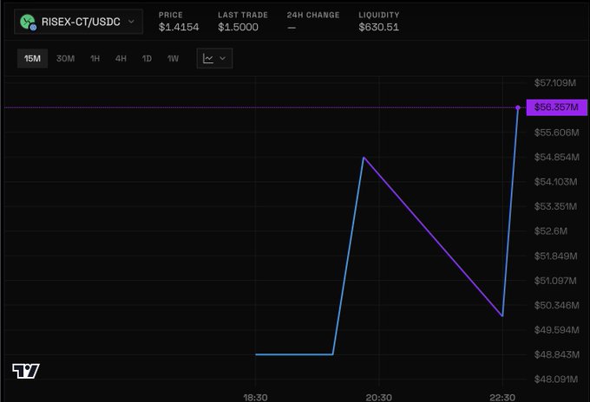Click the latest data point marker on chart
590x402 pixels.
[x=518, y=107]
